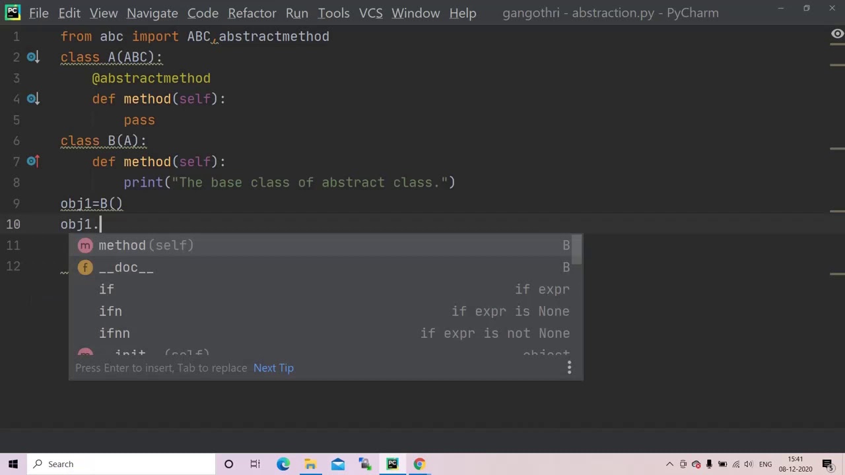This screenshot has width=845, height=475.
Task: Click 'class A(ABC):' on line 2
Action: pos(112,57)
